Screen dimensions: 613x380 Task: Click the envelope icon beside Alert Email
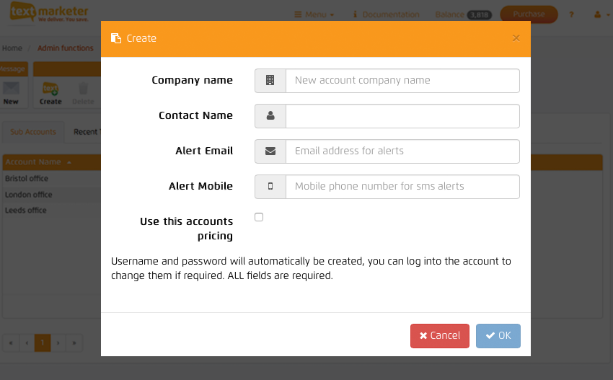[270, 151]
